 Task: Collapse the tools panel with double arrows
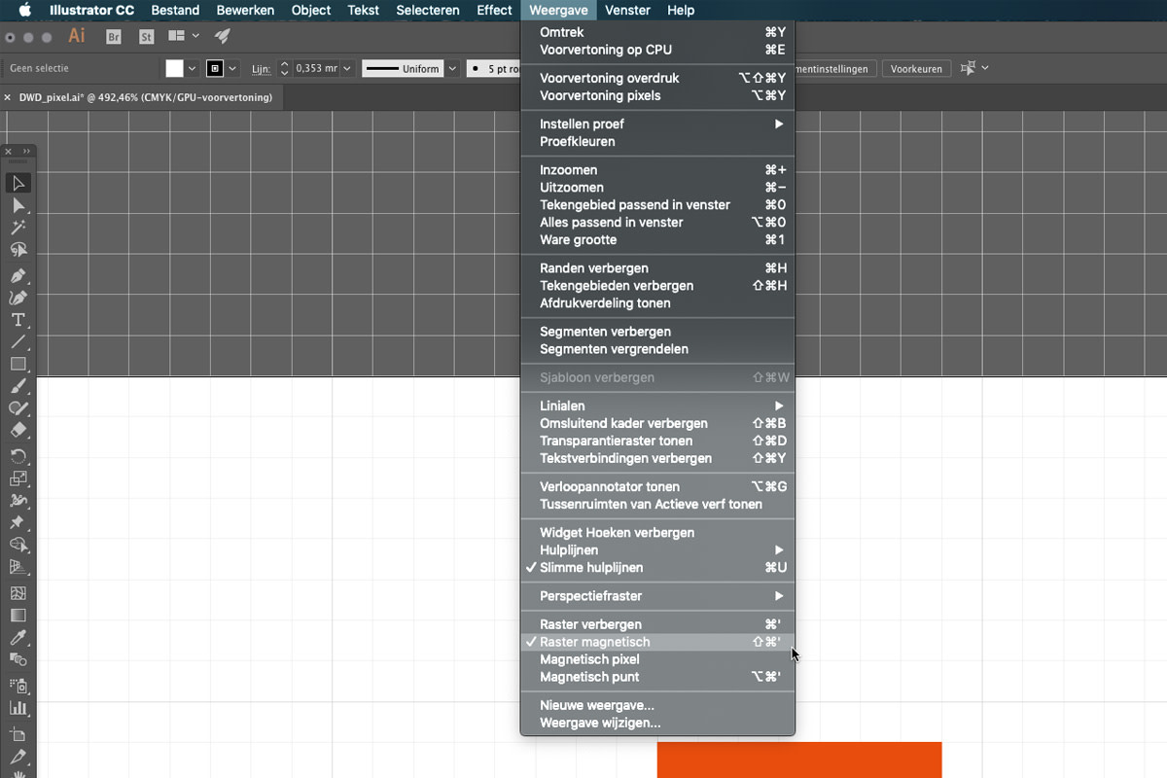[25, 152]
